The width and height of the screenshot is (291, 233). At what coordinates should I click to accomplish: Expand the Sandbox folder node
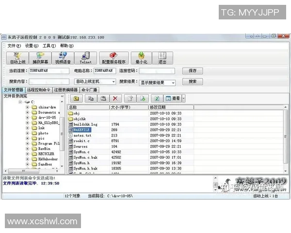[27, 164]
